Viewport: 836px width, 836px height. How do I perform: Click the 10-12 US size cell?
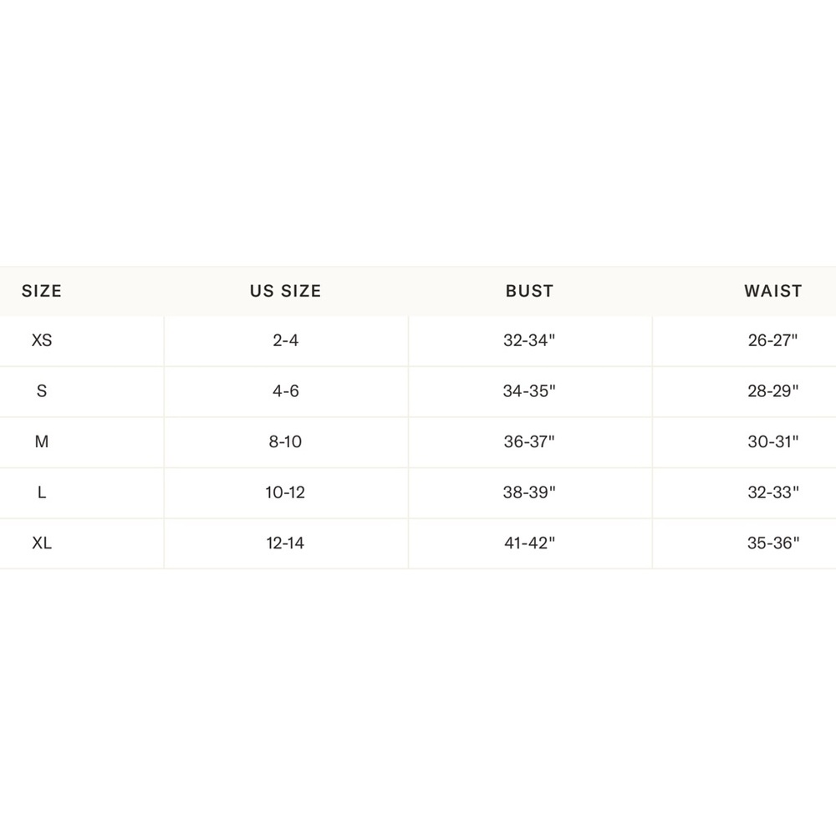[x=285, y=492]
